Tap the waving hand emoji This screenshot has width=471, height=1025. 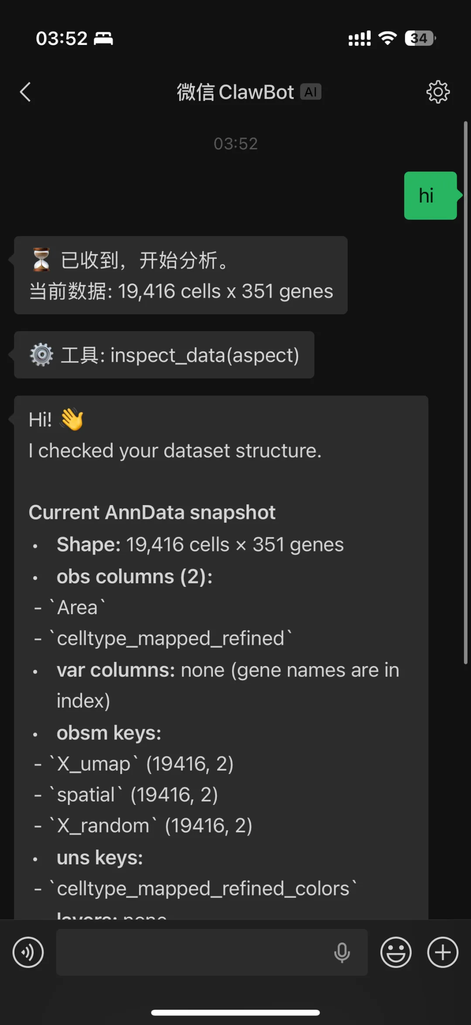[72, 419]
